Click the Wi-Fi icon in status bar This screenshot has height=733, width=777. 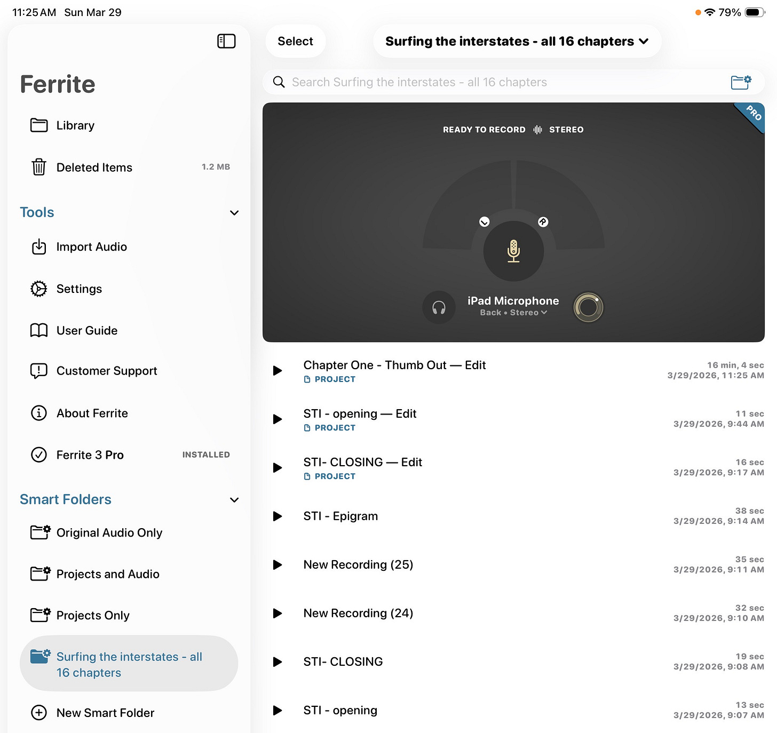(710, 12)
